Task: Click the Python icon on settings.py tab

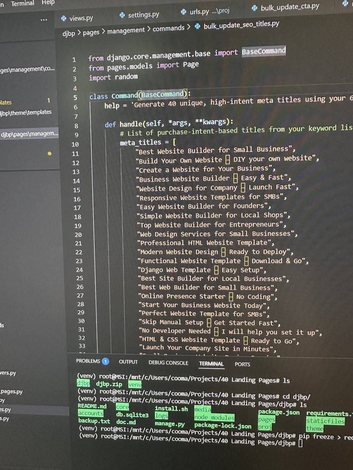Action: click(x=122, y=15)
